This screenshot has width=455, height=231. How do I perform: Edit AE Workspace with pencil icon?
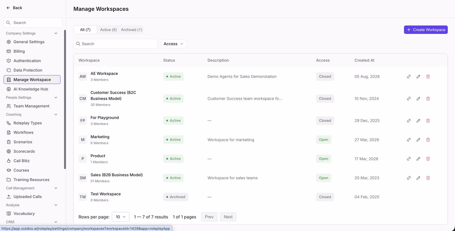[418, 76]
